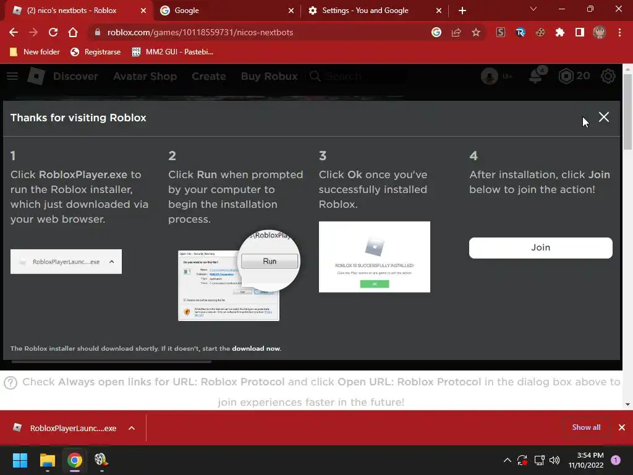
Task: Open the Avatar Shop page
Action: 145,76
